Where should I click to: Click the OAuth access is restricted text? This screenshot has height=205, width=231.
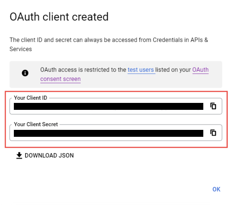(x=83, y=70)
